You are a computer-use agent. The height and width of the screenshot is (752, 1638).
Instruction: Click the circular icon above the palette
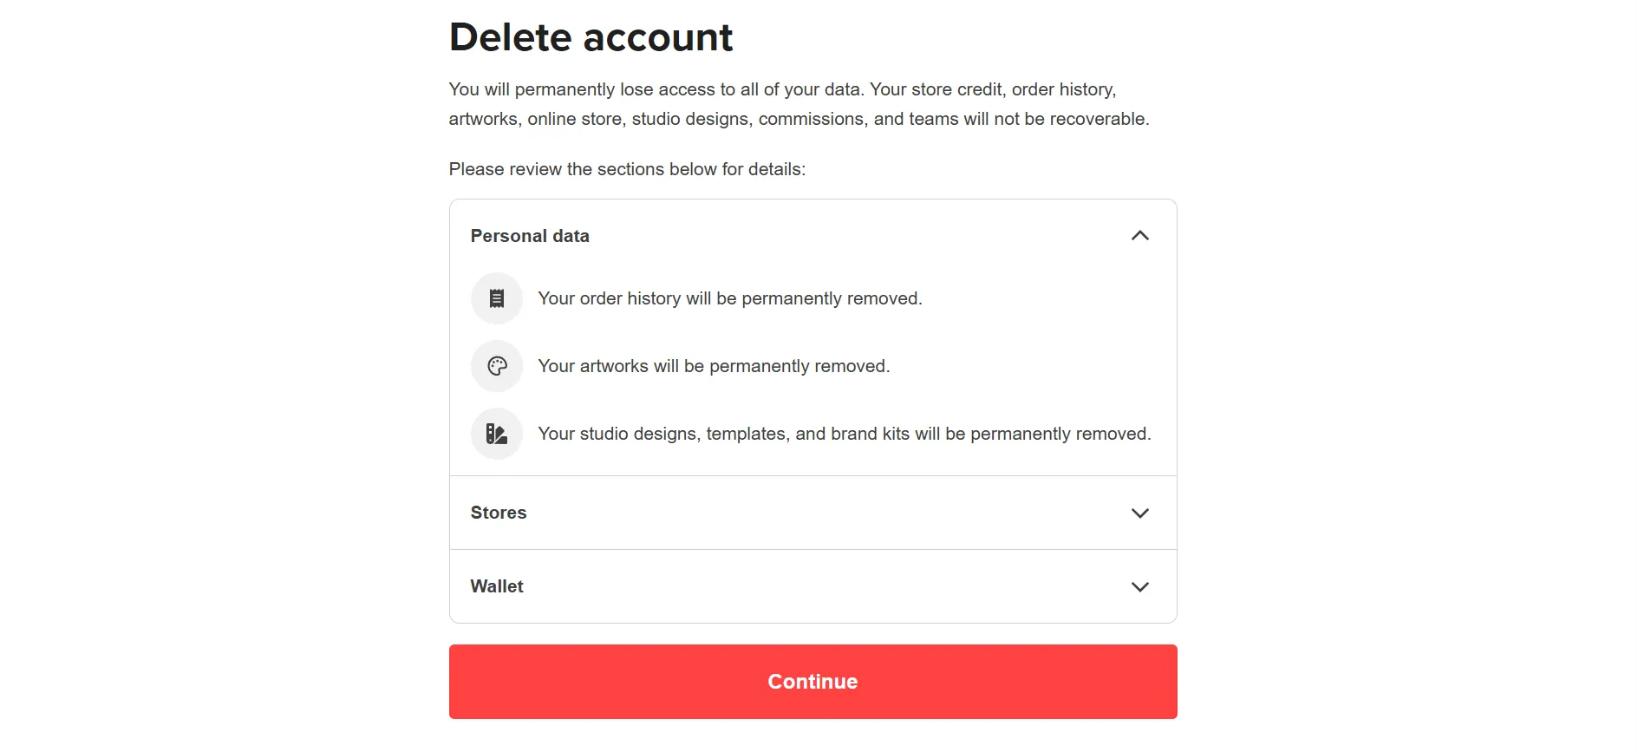[x=496, y=298]
